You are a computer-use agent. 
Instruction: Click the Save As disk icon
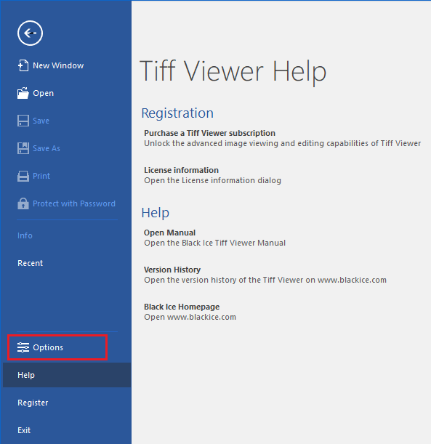(x=23, y=148)
